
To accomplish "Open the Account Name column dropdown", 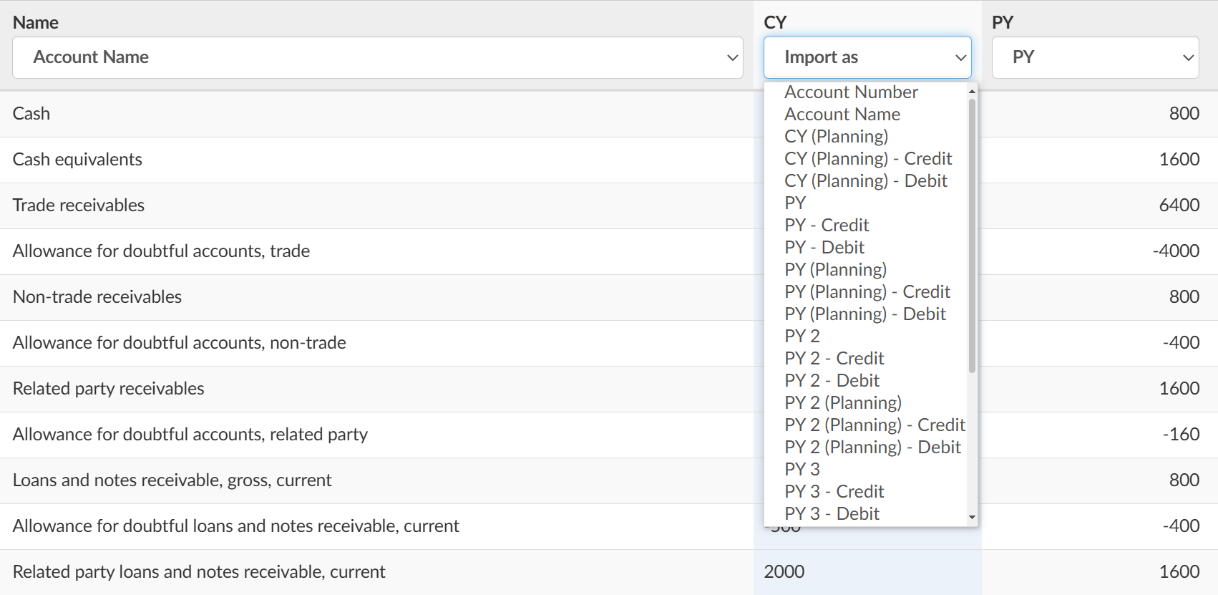I will pos(377,57).
